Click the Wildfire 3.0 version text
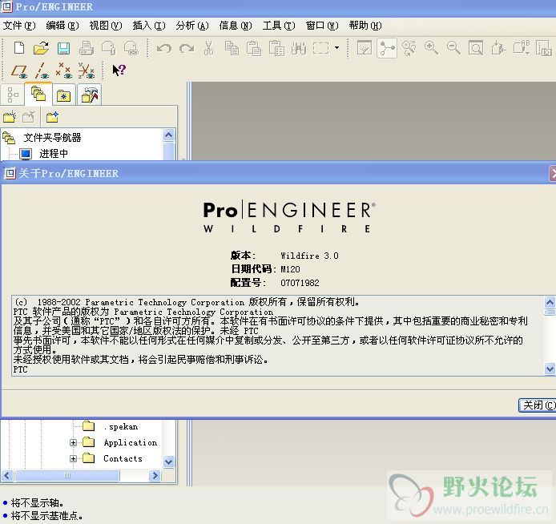 tap(309, 256)
